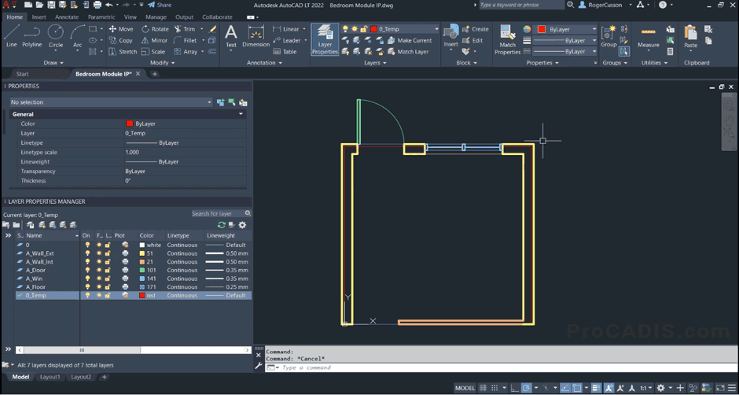Switch to the Manage ribbon tab
This screenshot has width=739, height=395.
click(156, 17)
